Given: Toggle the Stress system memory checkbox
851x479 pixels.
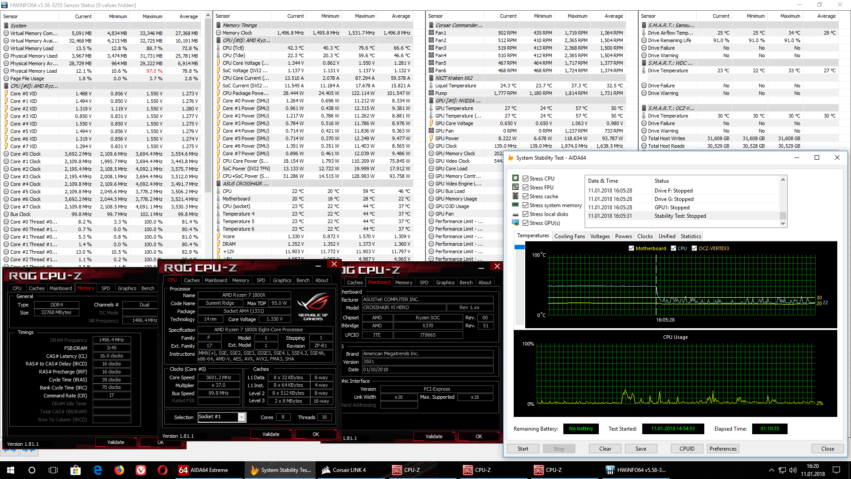Looking at the screenshot, I should click(525, 205).
